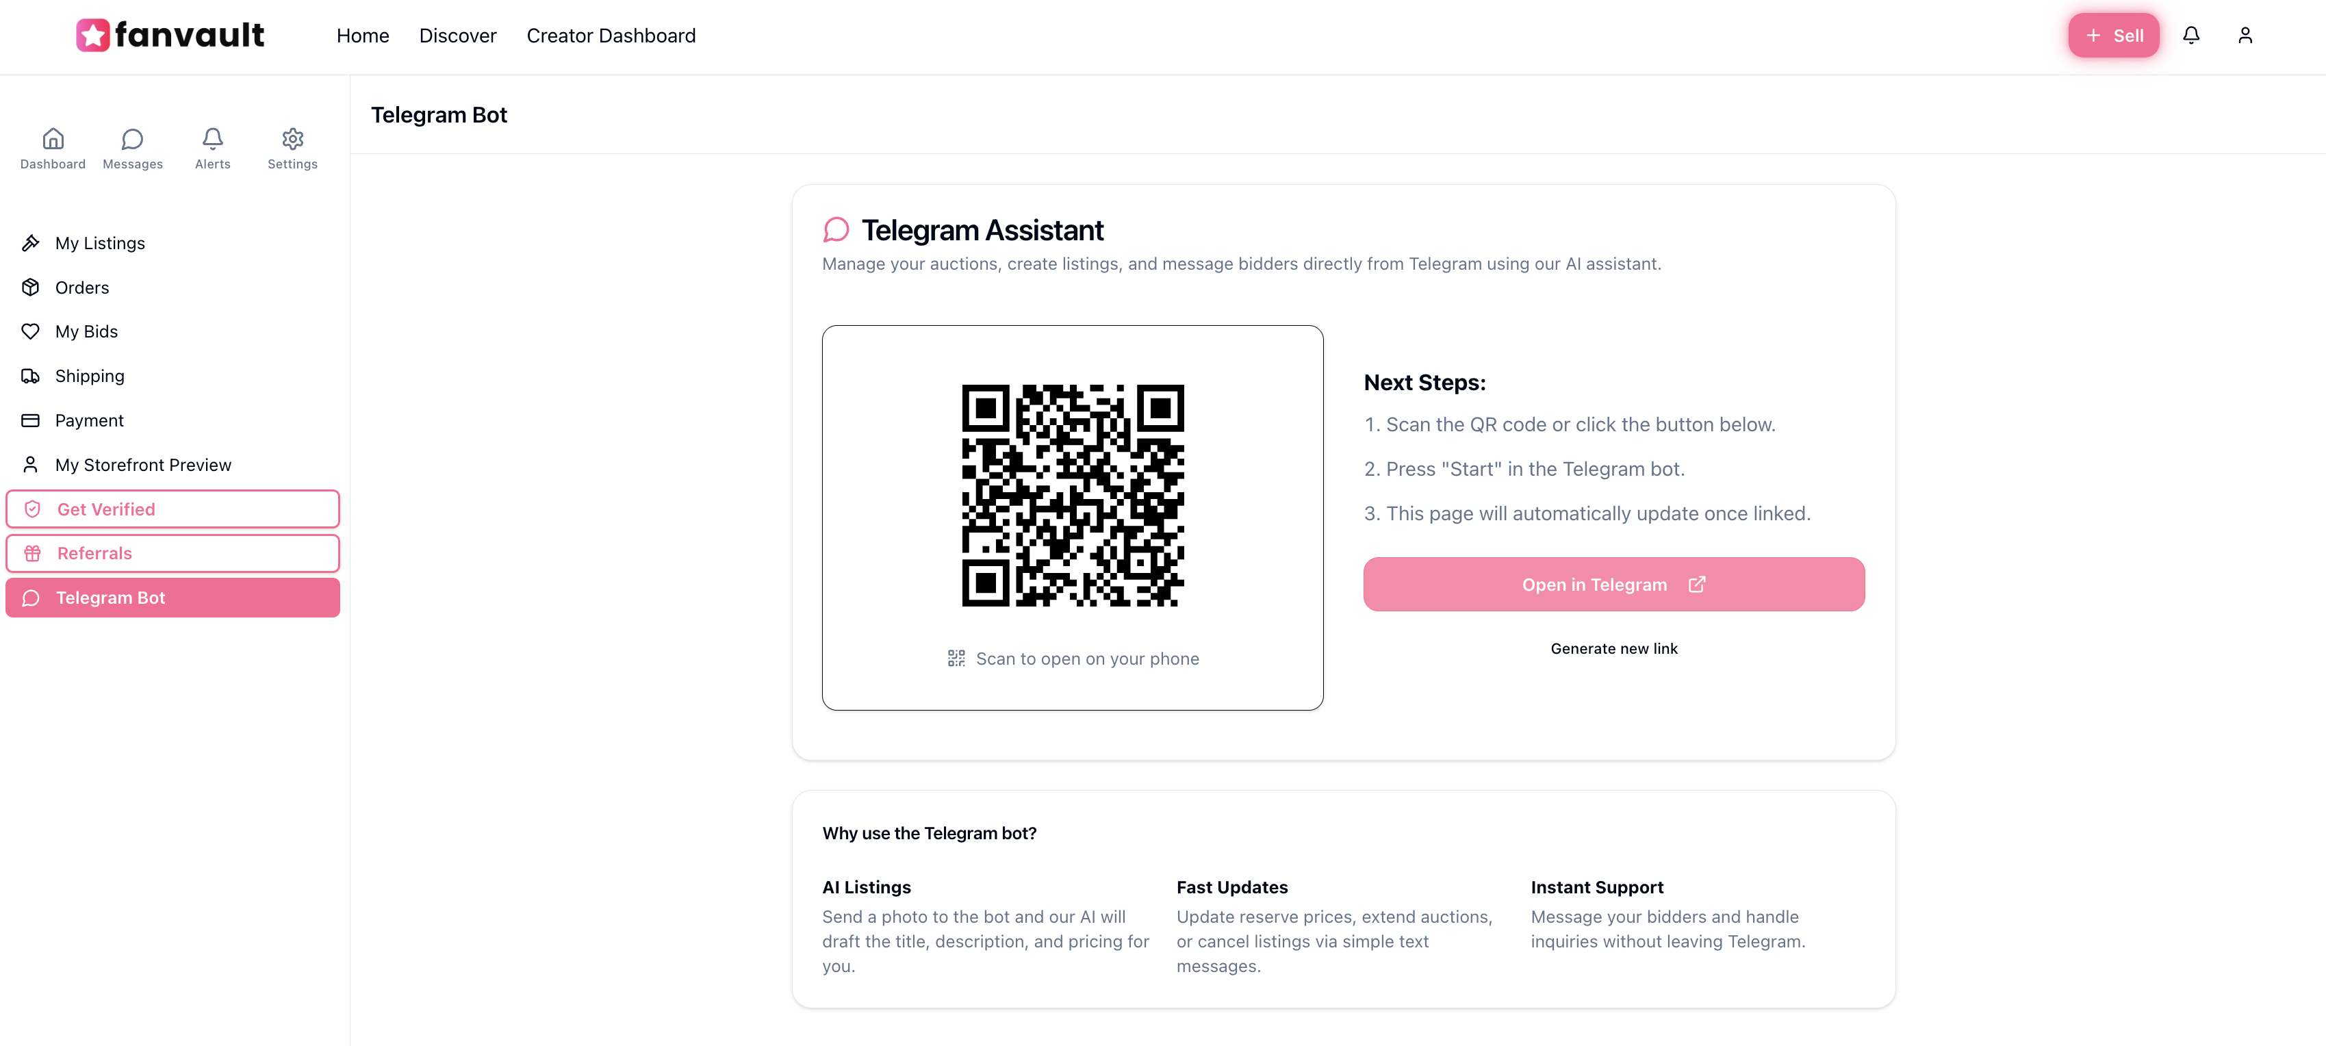Switch to the Discover tab
Screen dimensions: 2326x1046
[x=458, y=35]
